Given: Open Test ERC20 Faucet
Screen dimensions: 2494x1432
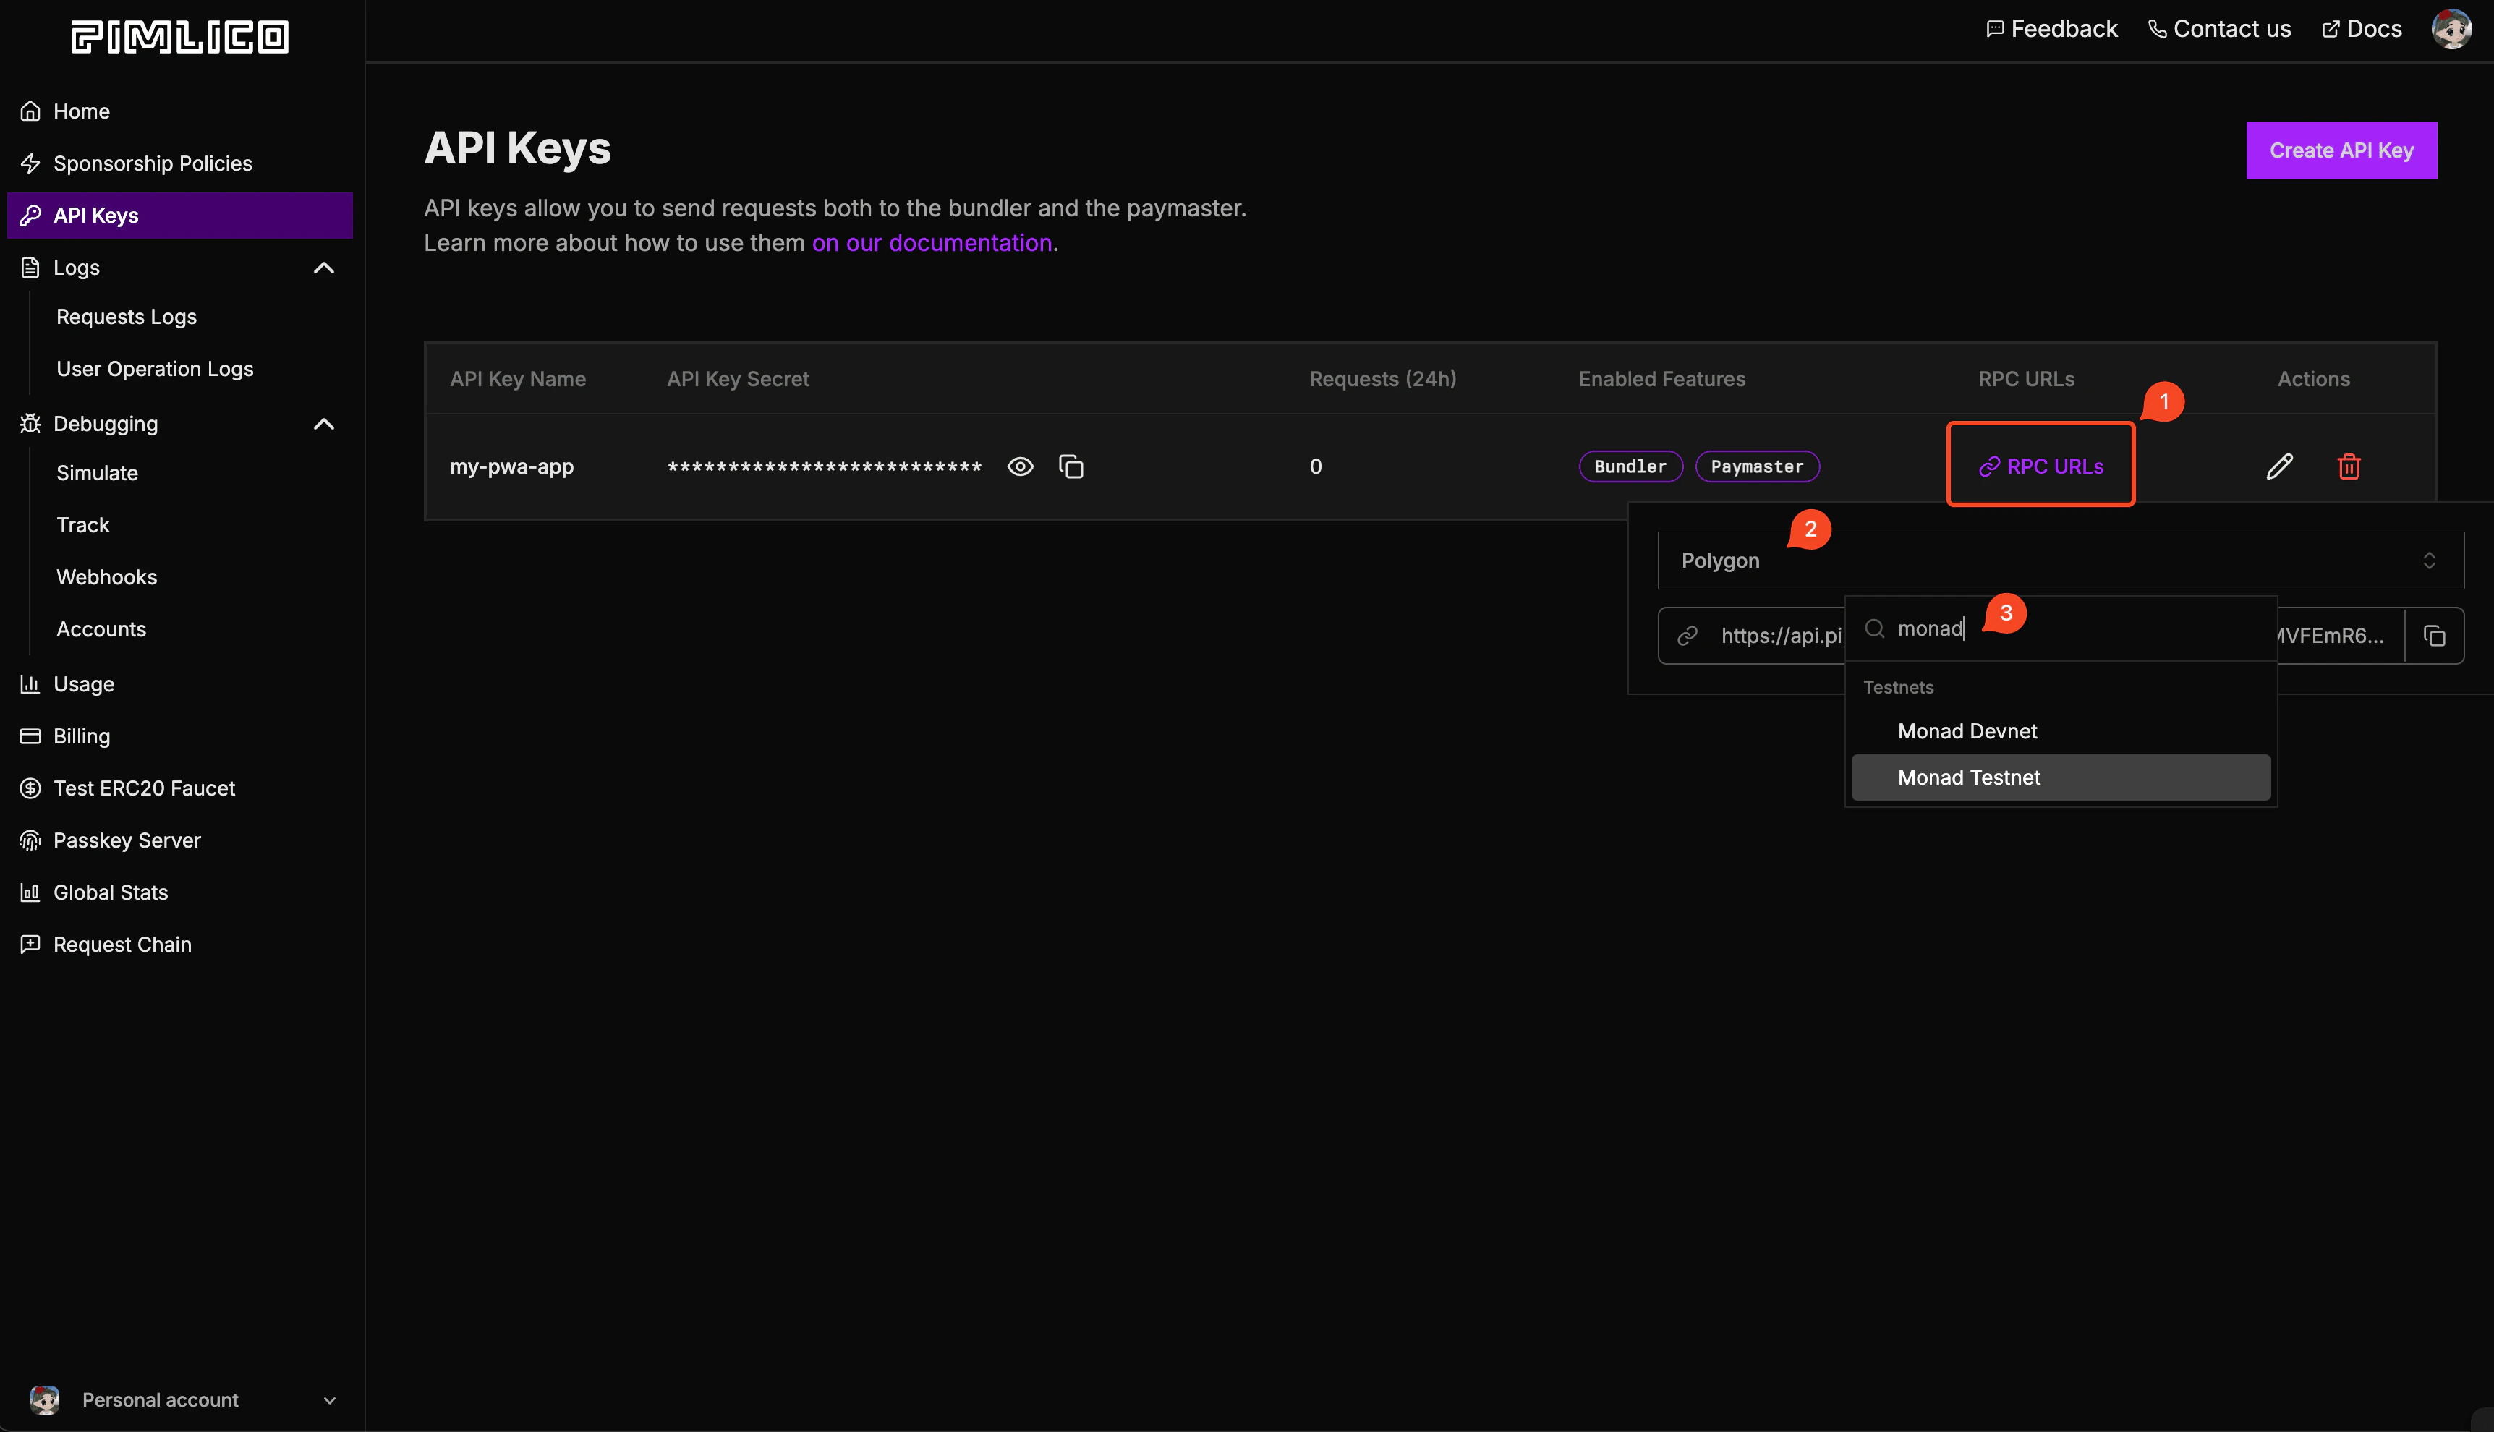Looking at the screenshot, I should coord(144,788).
